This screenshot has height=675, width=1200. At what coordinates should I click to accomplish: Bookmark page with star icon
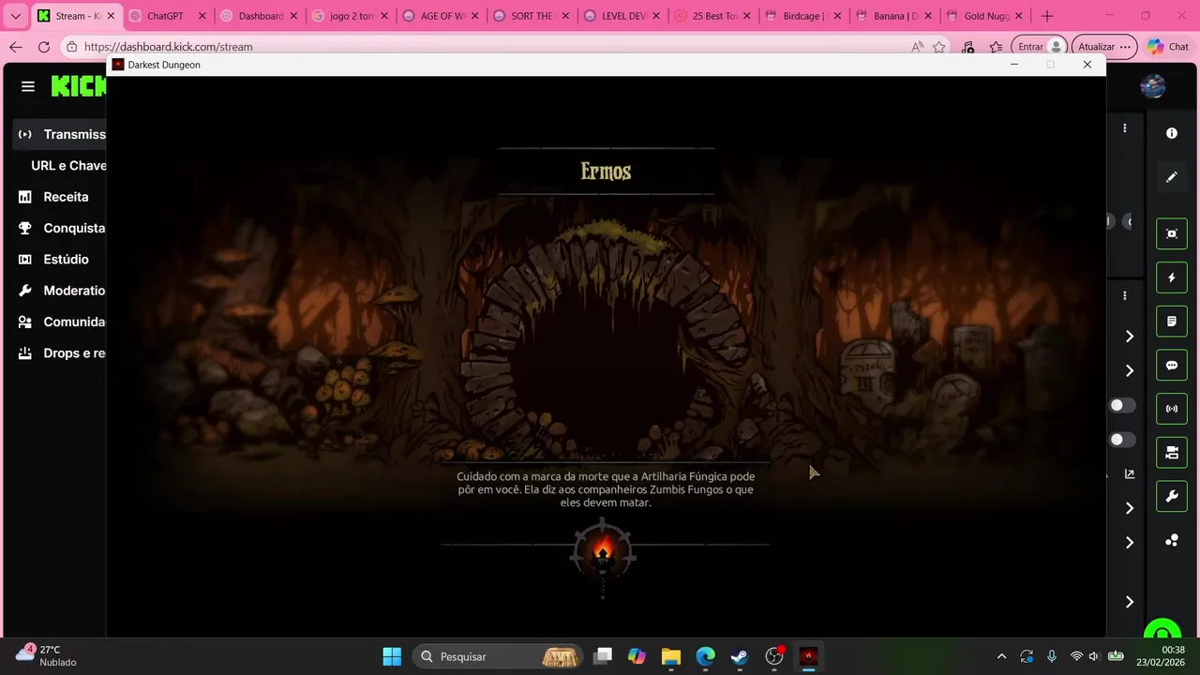pyautogui.click(x=939, y=47)
